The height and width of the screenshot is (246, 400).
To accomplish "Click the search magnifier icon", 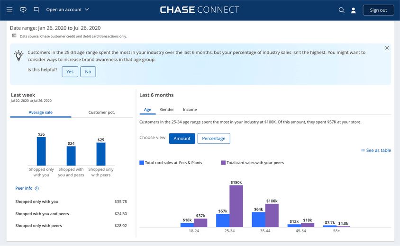I will (341, 10).
